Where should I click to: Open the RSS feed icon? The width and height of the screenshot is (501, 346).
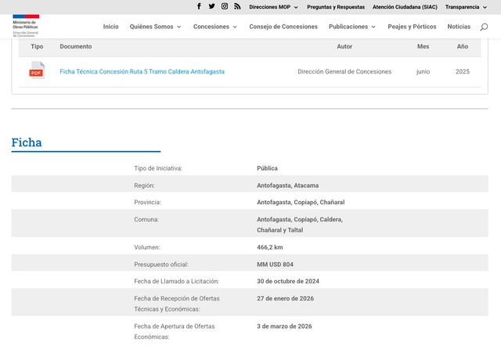tap(237, 6)
